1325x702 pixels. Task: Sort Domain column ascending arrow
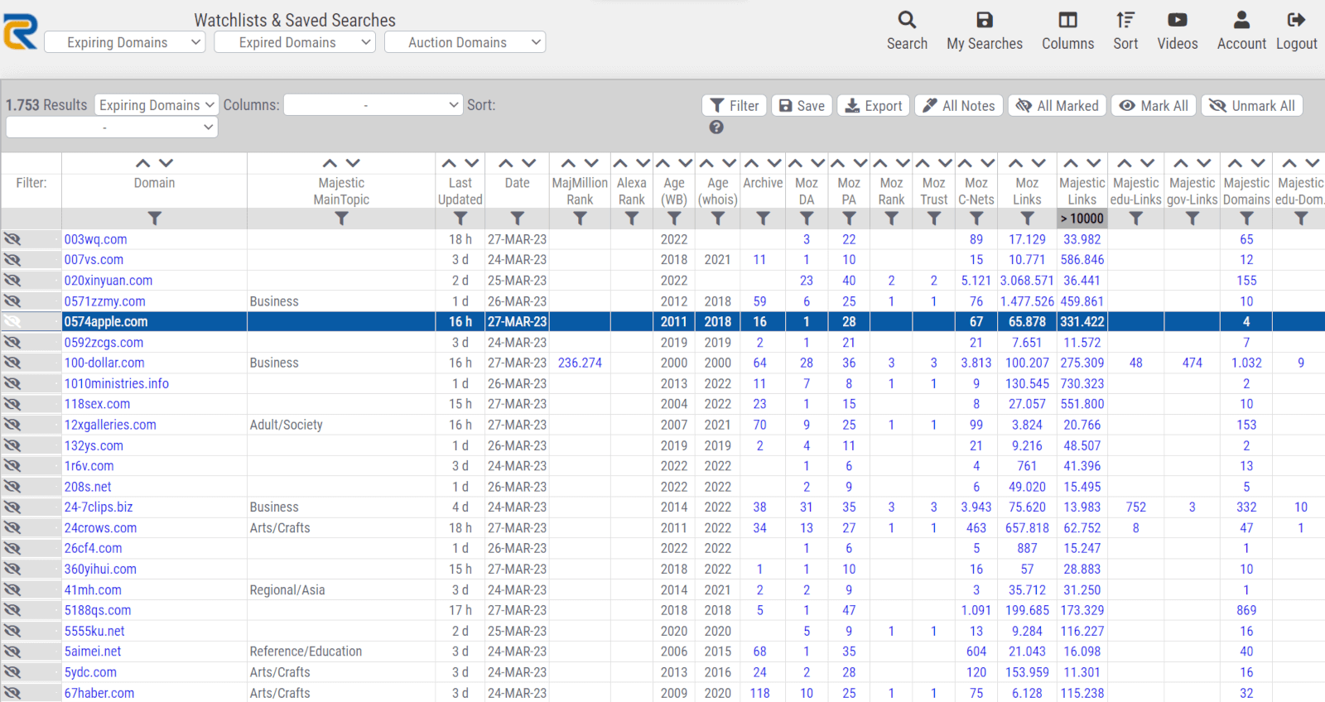[143, 163]
